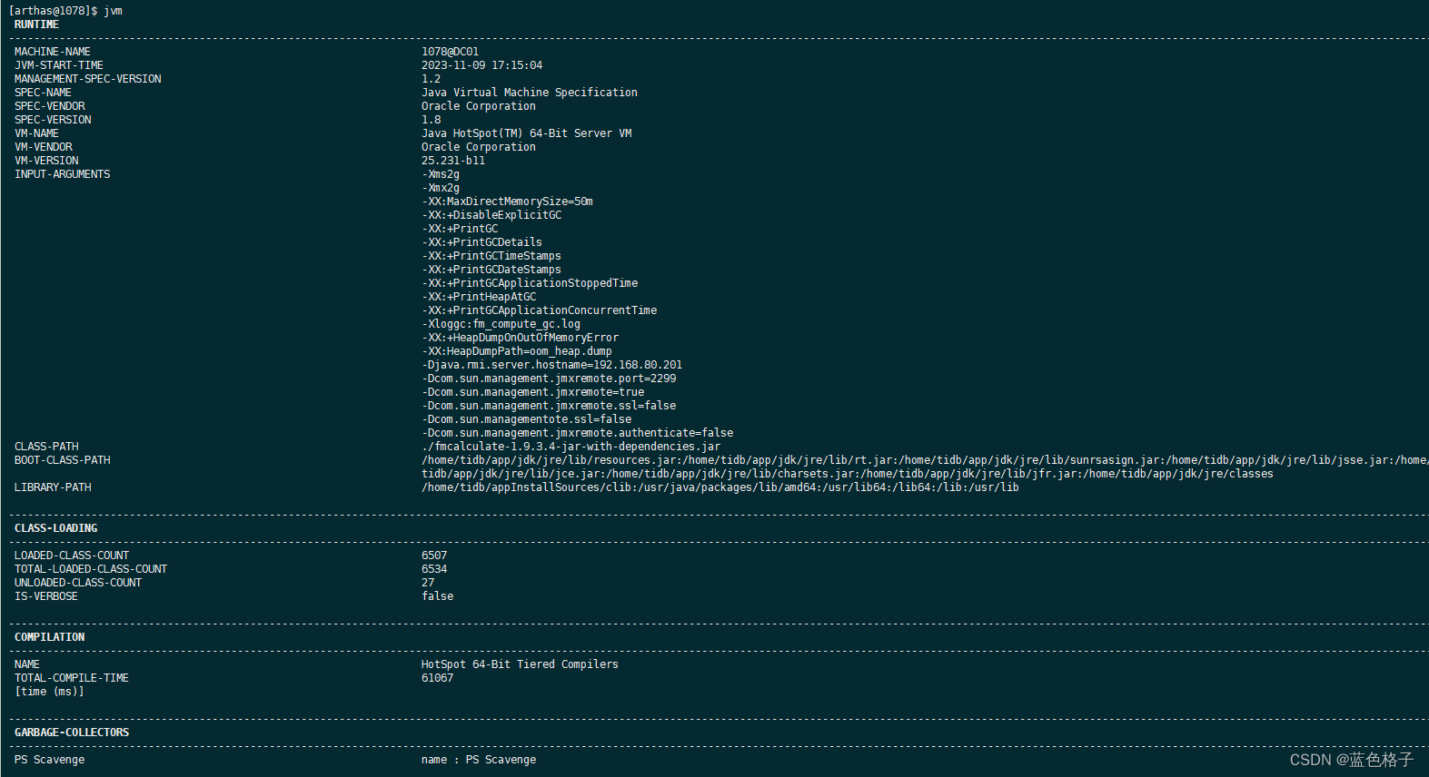Select the start time value 2023-11-09 17:15:04

pos(481,65)
